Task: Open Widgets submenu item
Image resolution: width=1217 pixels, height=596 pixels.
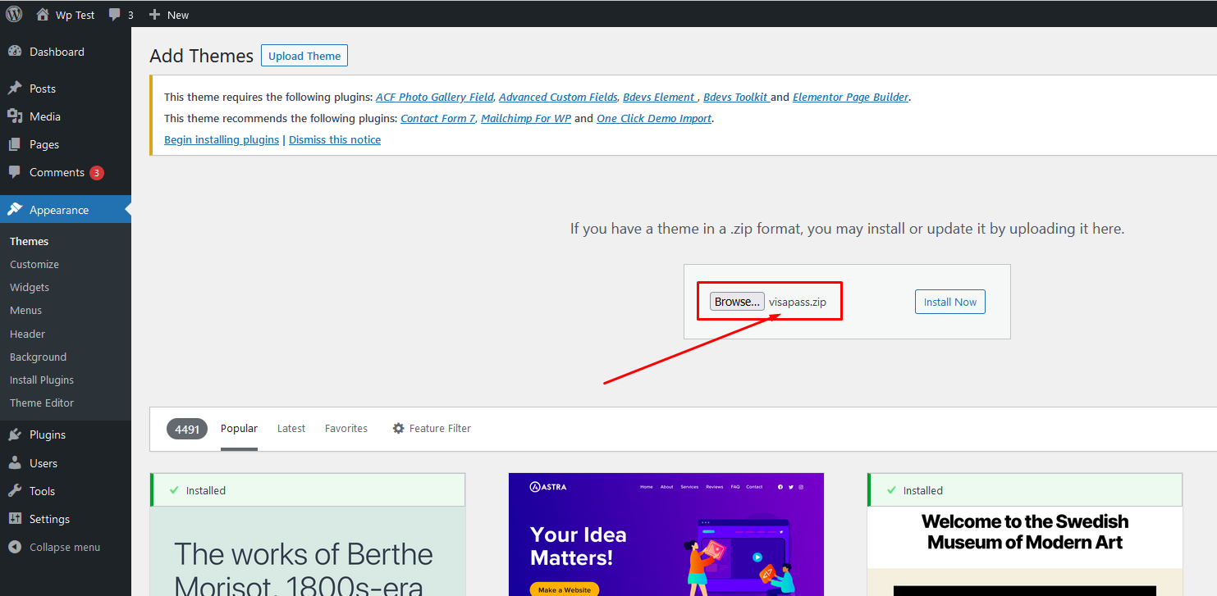Action: click(30, 287)
